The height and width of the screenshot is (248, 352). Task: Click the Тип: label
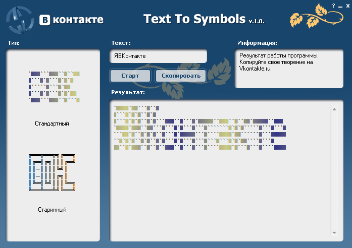pos(14,43)
